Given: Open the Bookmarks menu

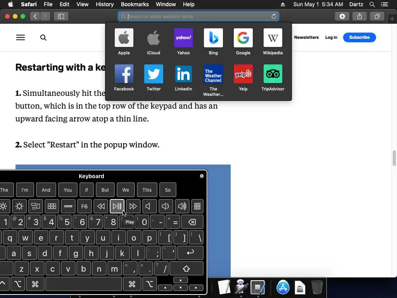Looking at the screenshot, I should [x=135, y=4].
